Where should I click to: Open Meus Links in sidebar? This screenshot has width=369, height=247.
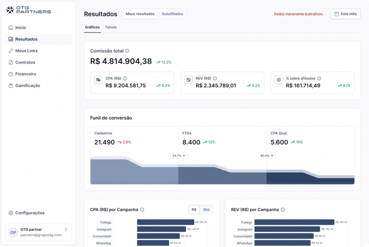[26, 51]
